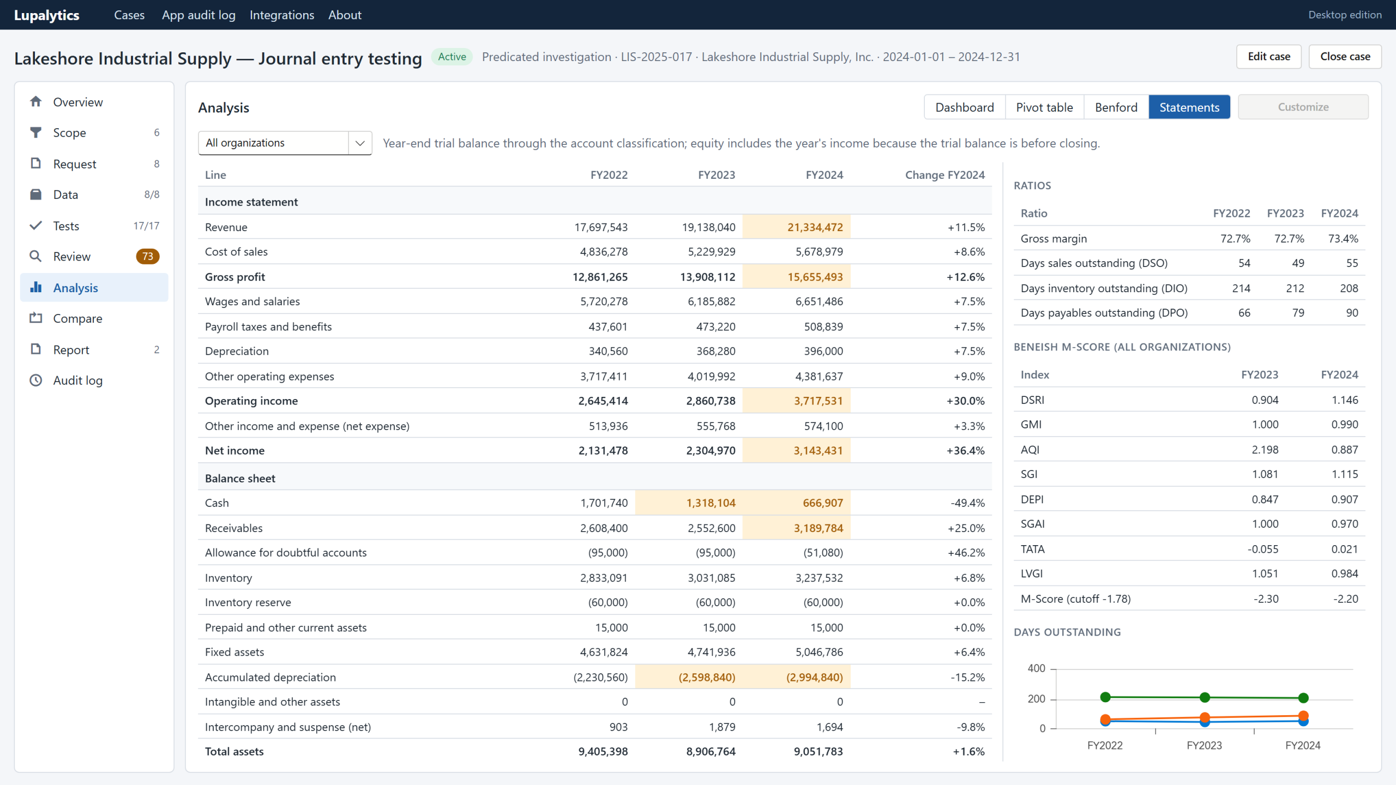
Task: Click the Tests checkmark icon
Action: pos(36,226)
